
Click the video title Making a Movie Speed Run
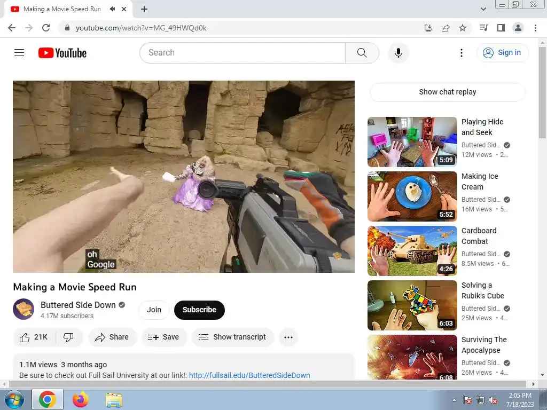click(x=75, y=287)
